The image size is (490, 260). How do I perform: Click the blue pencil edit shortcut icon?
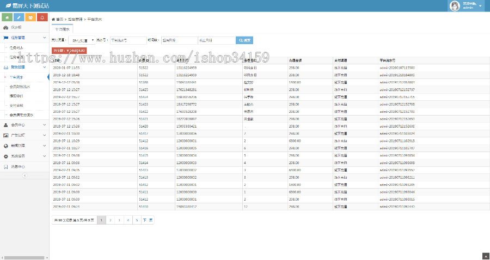(x=19, y=17)
